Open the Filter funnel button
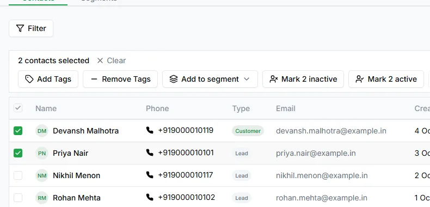This screenshot has height=207, width=430. coord(31,28)
